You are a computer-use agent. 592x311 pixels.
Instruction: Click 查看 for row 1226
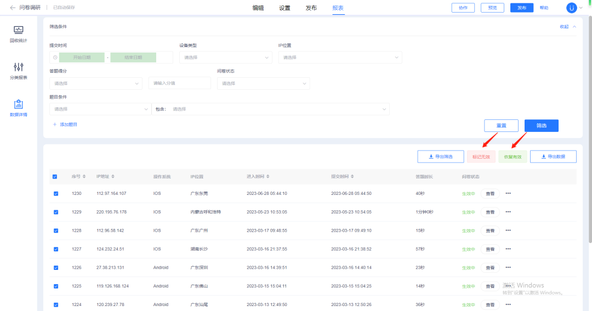[490, 268]
